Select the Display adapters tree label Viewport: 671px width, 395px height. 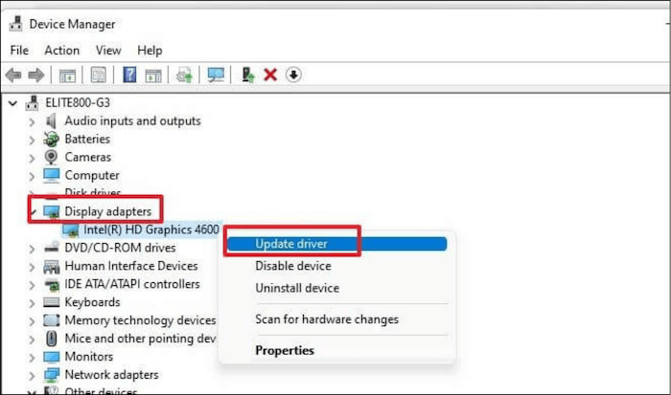(x=107, y=211)
